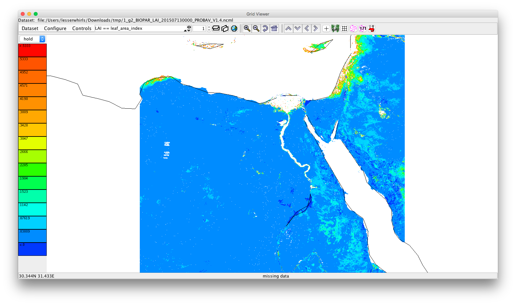Toggle the grid display button

pyautogui.click(x=344, y=28)
